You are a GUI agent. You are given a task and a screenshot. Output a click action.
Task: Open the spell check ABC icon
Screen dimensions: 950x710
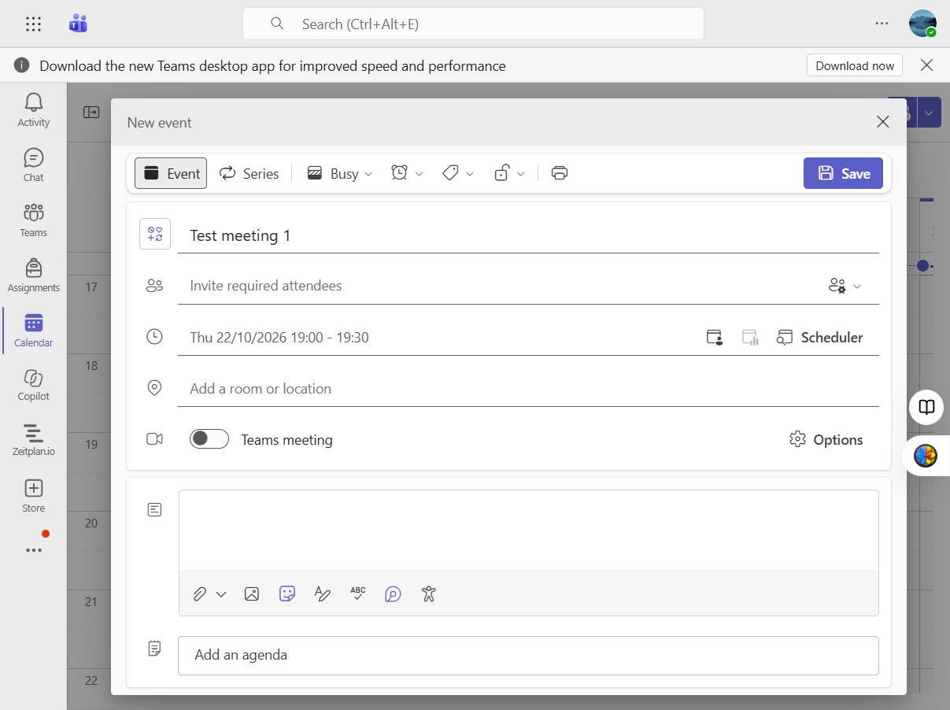coord(358,594)
